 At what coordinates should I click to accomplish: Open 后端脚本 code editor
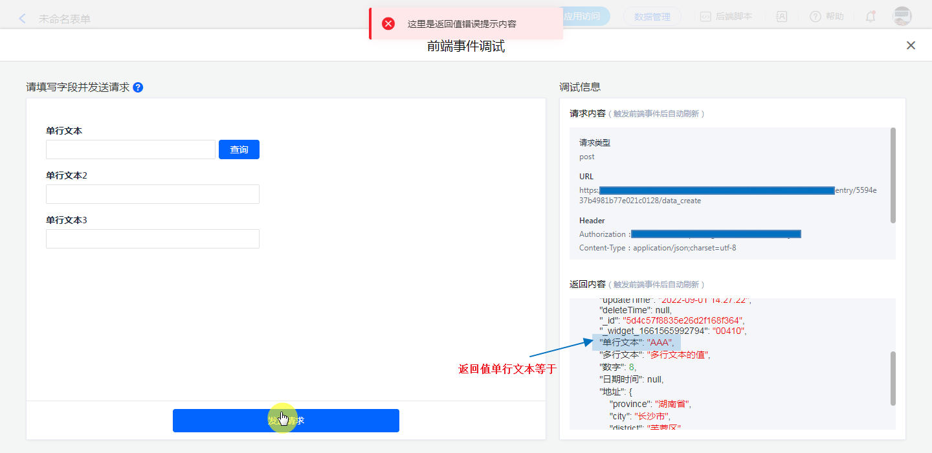coord(726,17)
